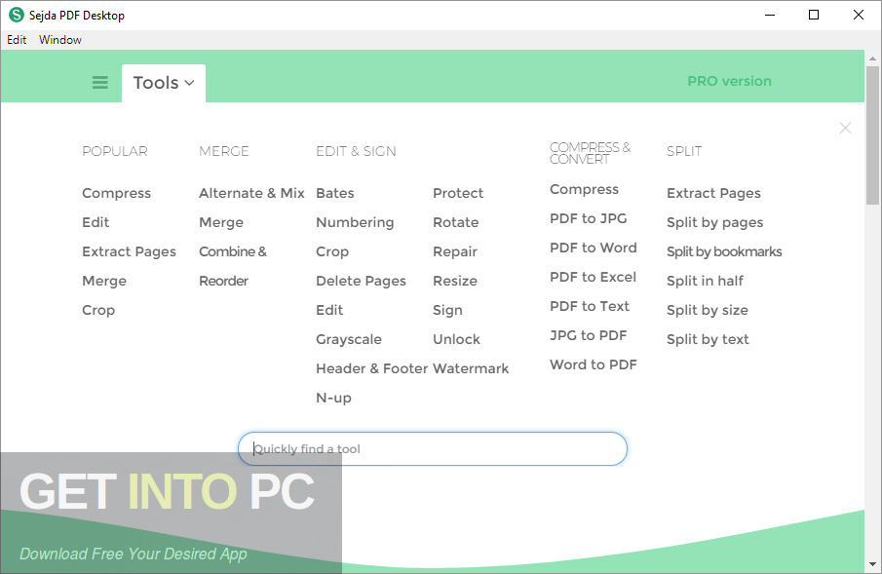Focus the Quickly find a tool field

point(433,448)
